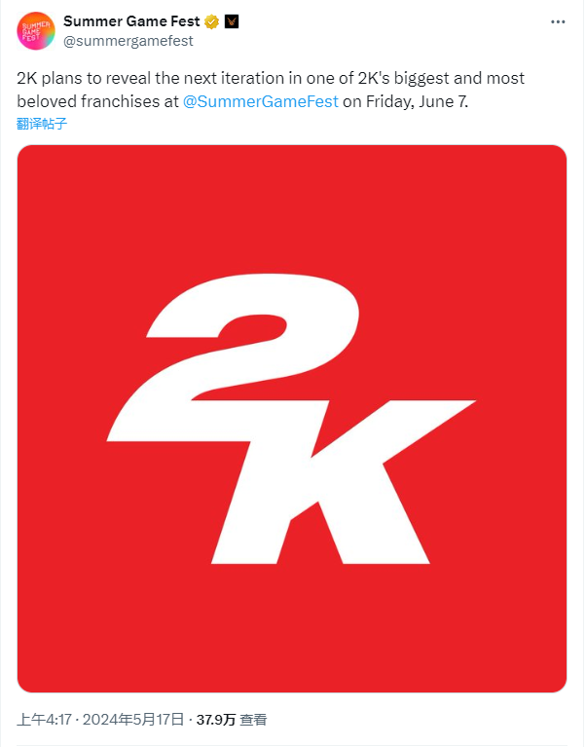
Task: Click the 上午4:17 post time
Action: pos(44,720)
